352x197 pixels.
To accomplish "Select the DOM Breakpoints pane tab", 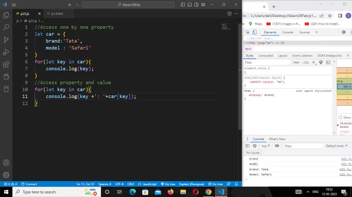I will coord(330,56).
